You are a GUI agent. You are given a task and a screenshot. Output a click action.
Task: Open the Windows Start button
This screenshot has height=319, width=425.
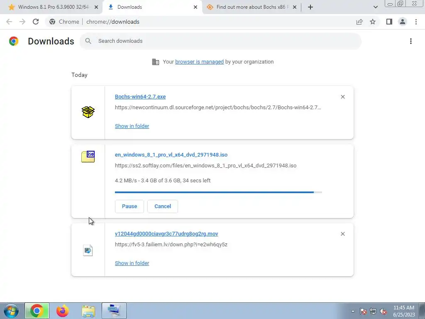(x=11, y=311)
